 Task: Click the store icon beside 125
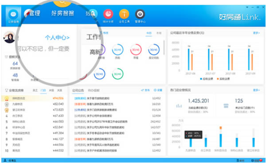[x=226, y=106]
